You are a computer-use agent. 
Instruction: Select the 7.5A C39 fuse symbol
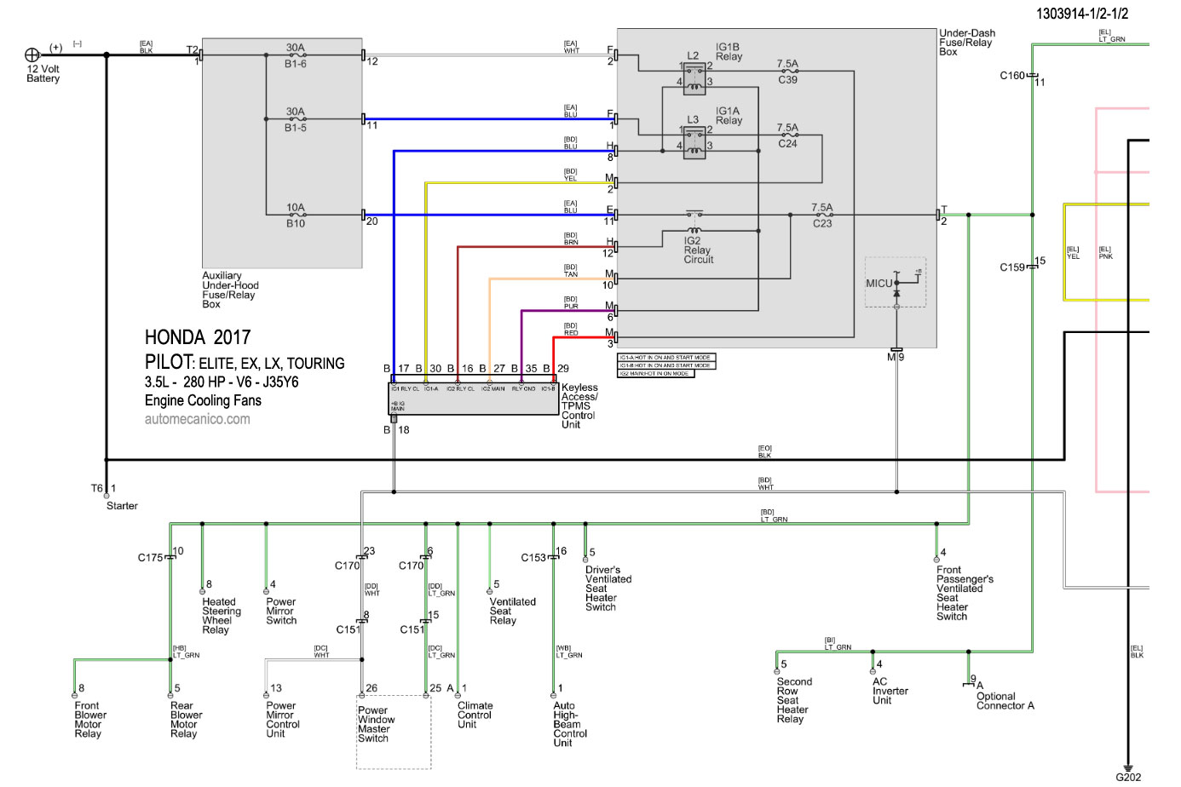788,72
